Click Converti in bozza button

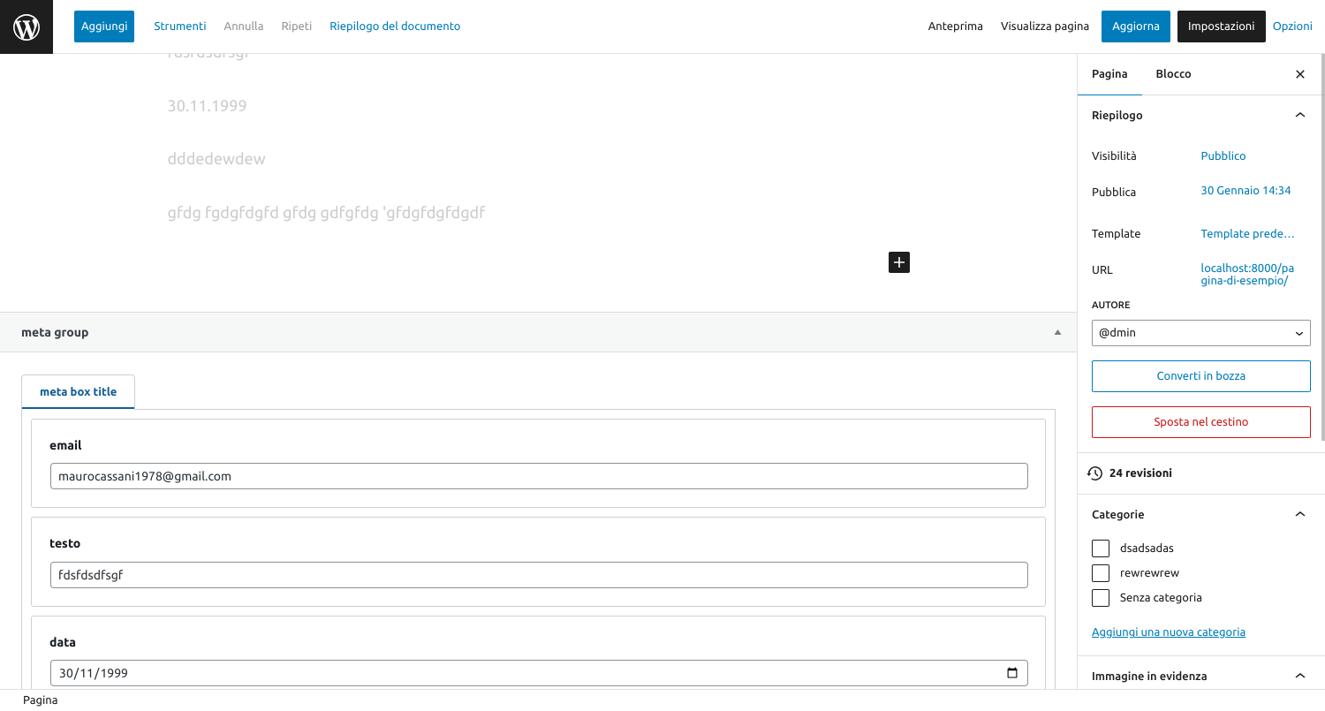click(1201, 376)
